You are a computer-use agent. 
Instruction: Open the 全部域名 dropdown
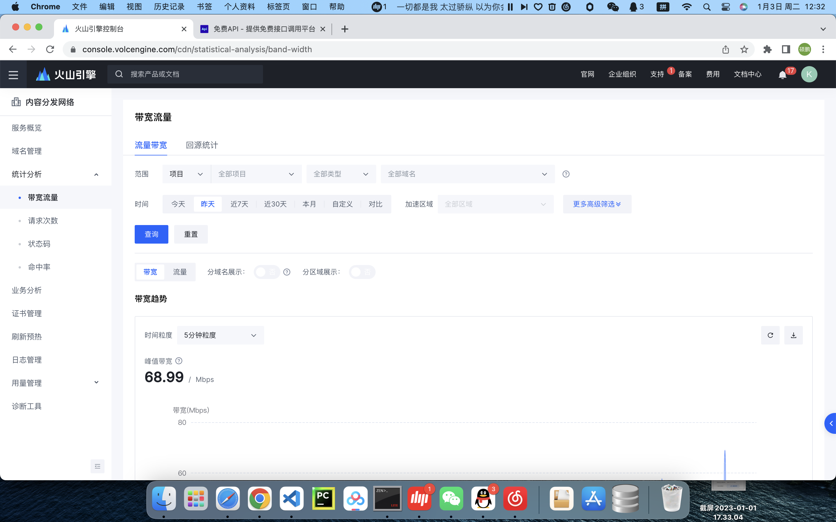(x=468, y=174)
